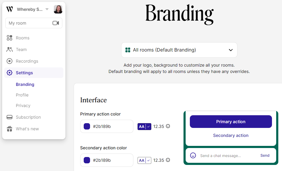Image resolution: width=282 pixels, height=171 pixels.
Task: Click info icon beside primary contrast ratio
Action: (168, 126)
